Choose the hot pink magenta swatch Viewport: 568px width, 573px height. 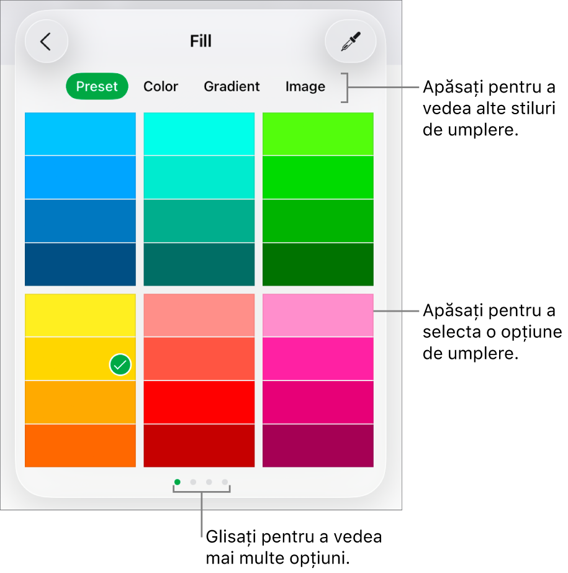click(x=318, y=358)
